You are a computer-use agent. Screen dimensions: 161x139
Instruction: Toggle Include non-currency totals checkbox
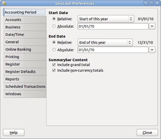(x=54, y=70)
